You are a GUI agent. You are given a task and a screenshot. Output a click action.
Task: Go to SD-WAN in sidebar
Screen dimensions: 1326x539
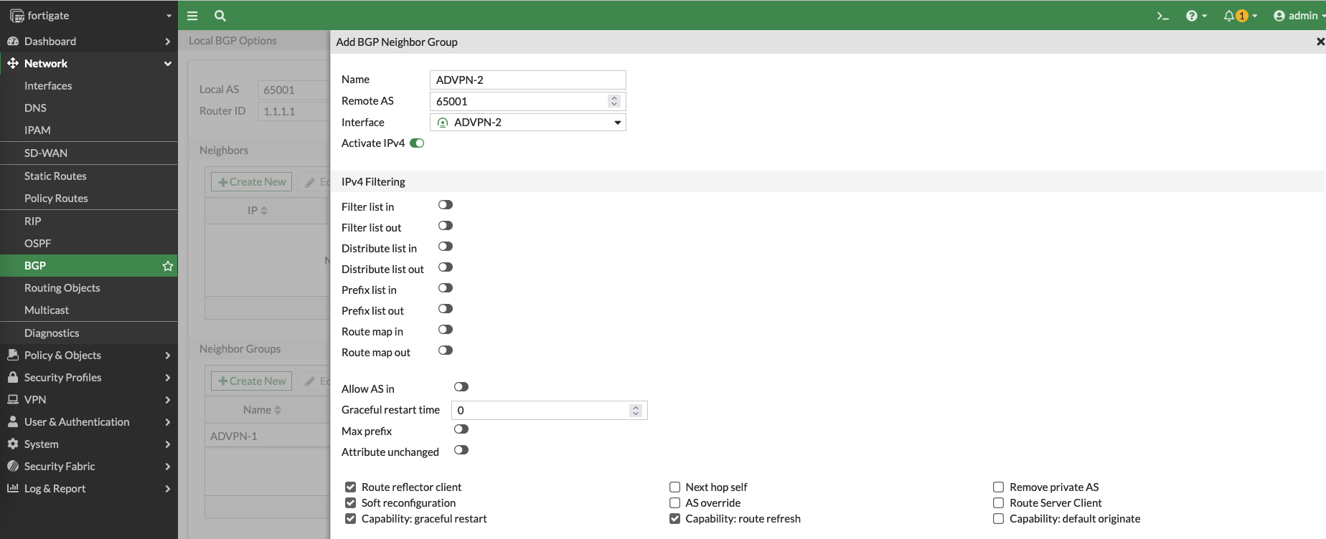tap(46, 153)
